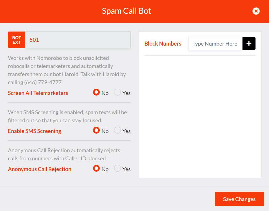Enable SMS Screening by selecting Yes
Image resolution: width=269 pixels, height=211 pixels.
pos(117,130)
